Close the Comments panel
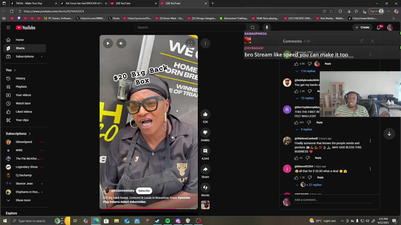The width and height of the screenshot is (401, 225). pyautogui.click(x=372, y=41)
